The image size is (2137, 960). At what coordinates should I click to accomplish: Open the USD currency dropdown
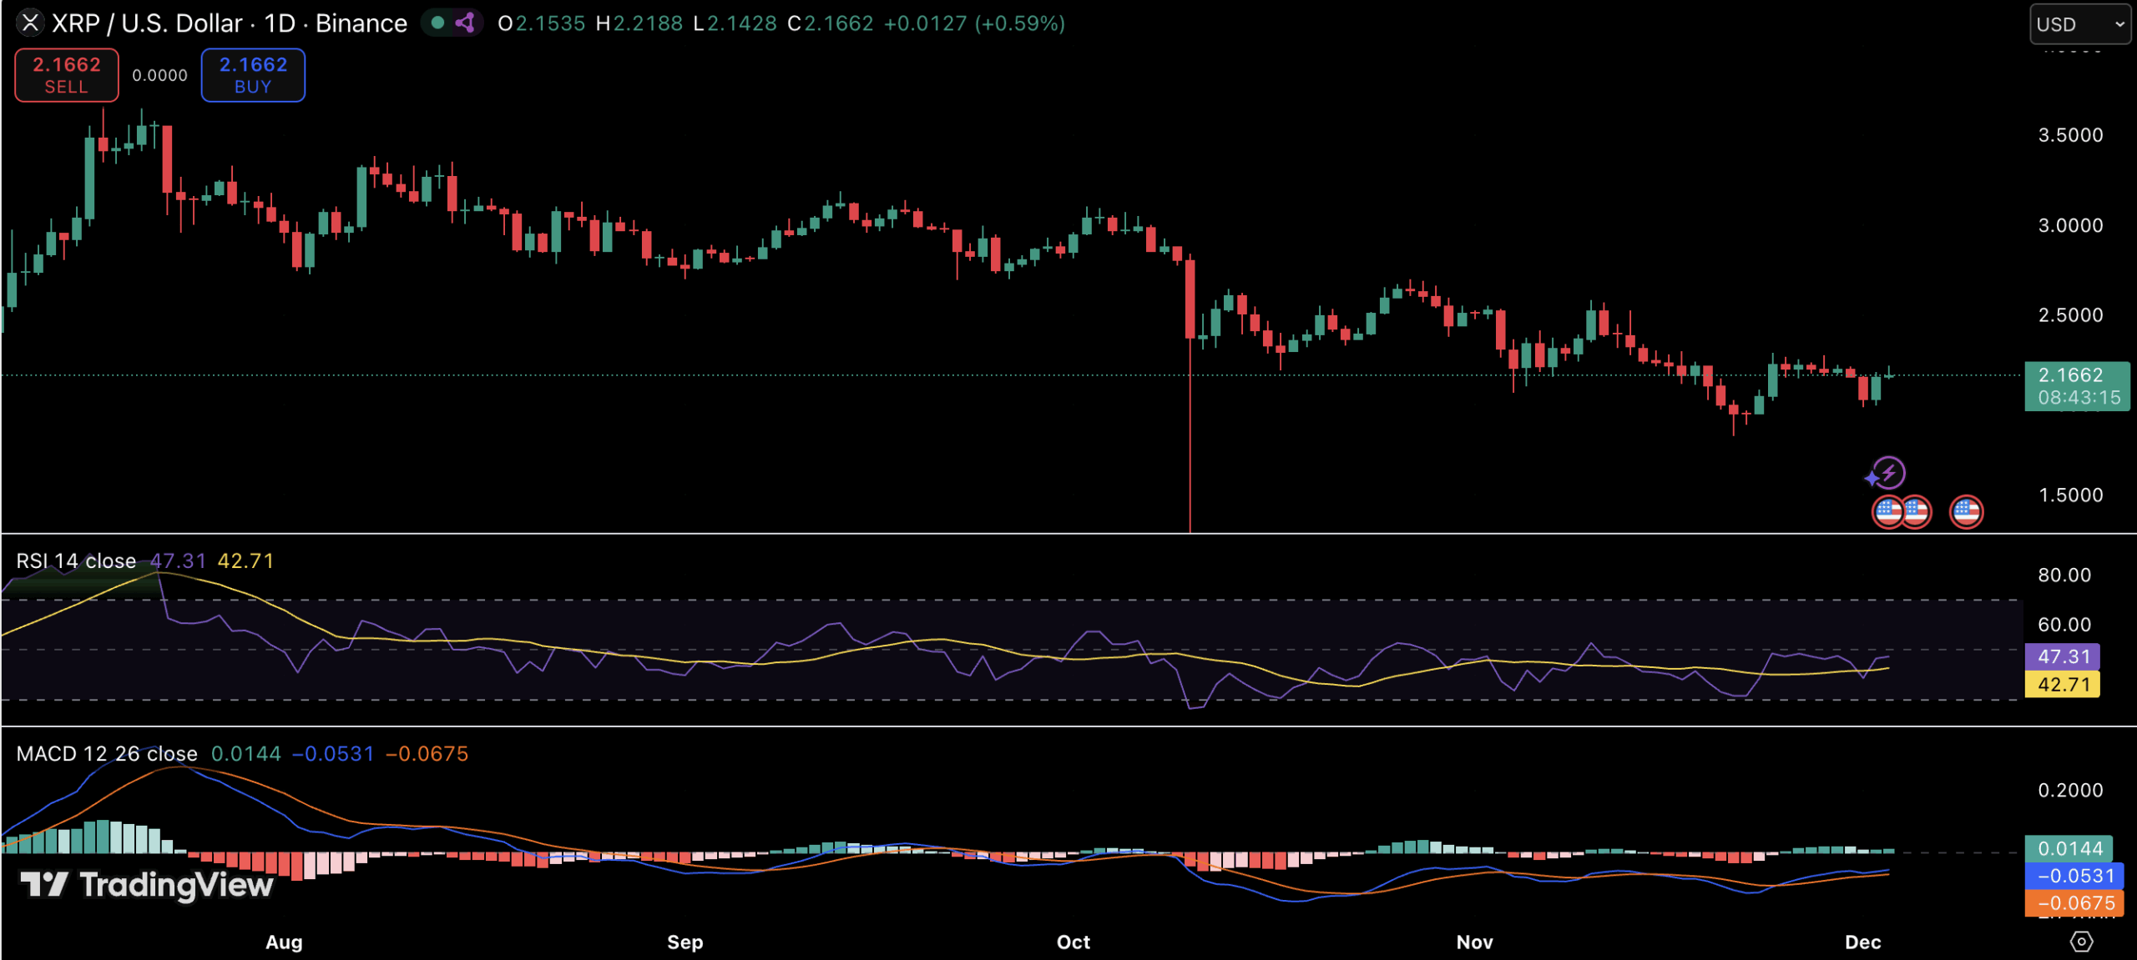pos(2079,24)
